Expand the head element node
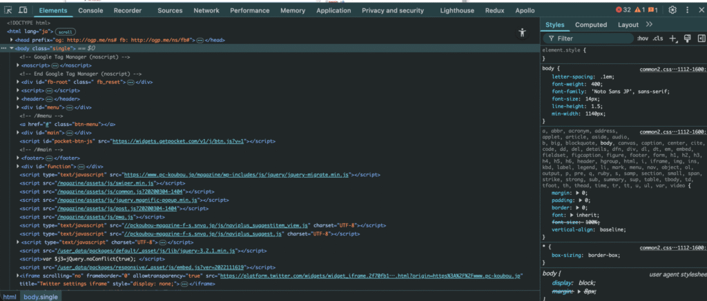 (10, 40)
